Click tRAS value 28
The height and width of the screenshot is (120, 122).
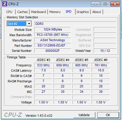tap(101, 86)
